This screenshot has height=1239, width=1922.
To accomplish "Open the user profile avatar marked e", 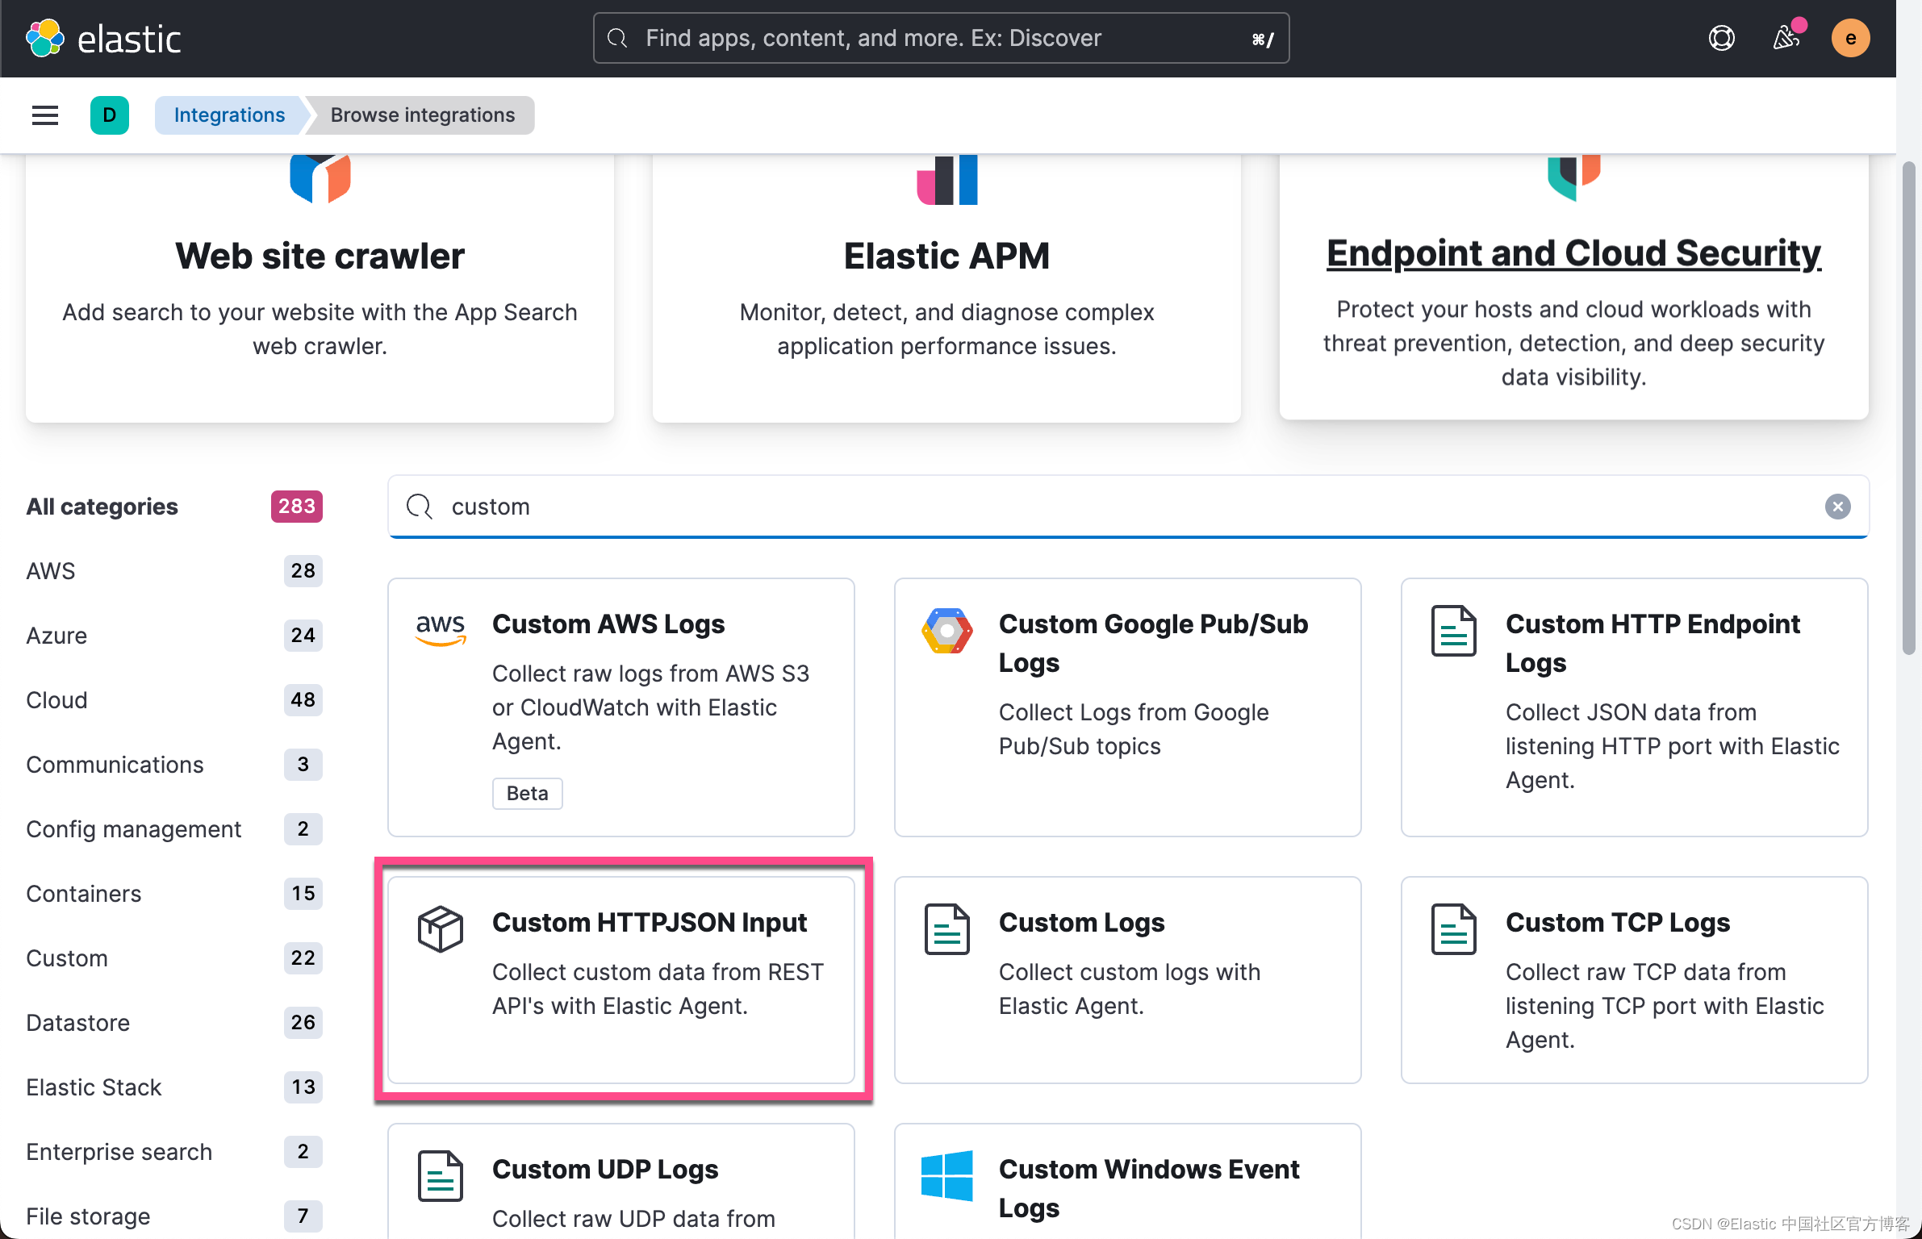I will [1850, 37].
